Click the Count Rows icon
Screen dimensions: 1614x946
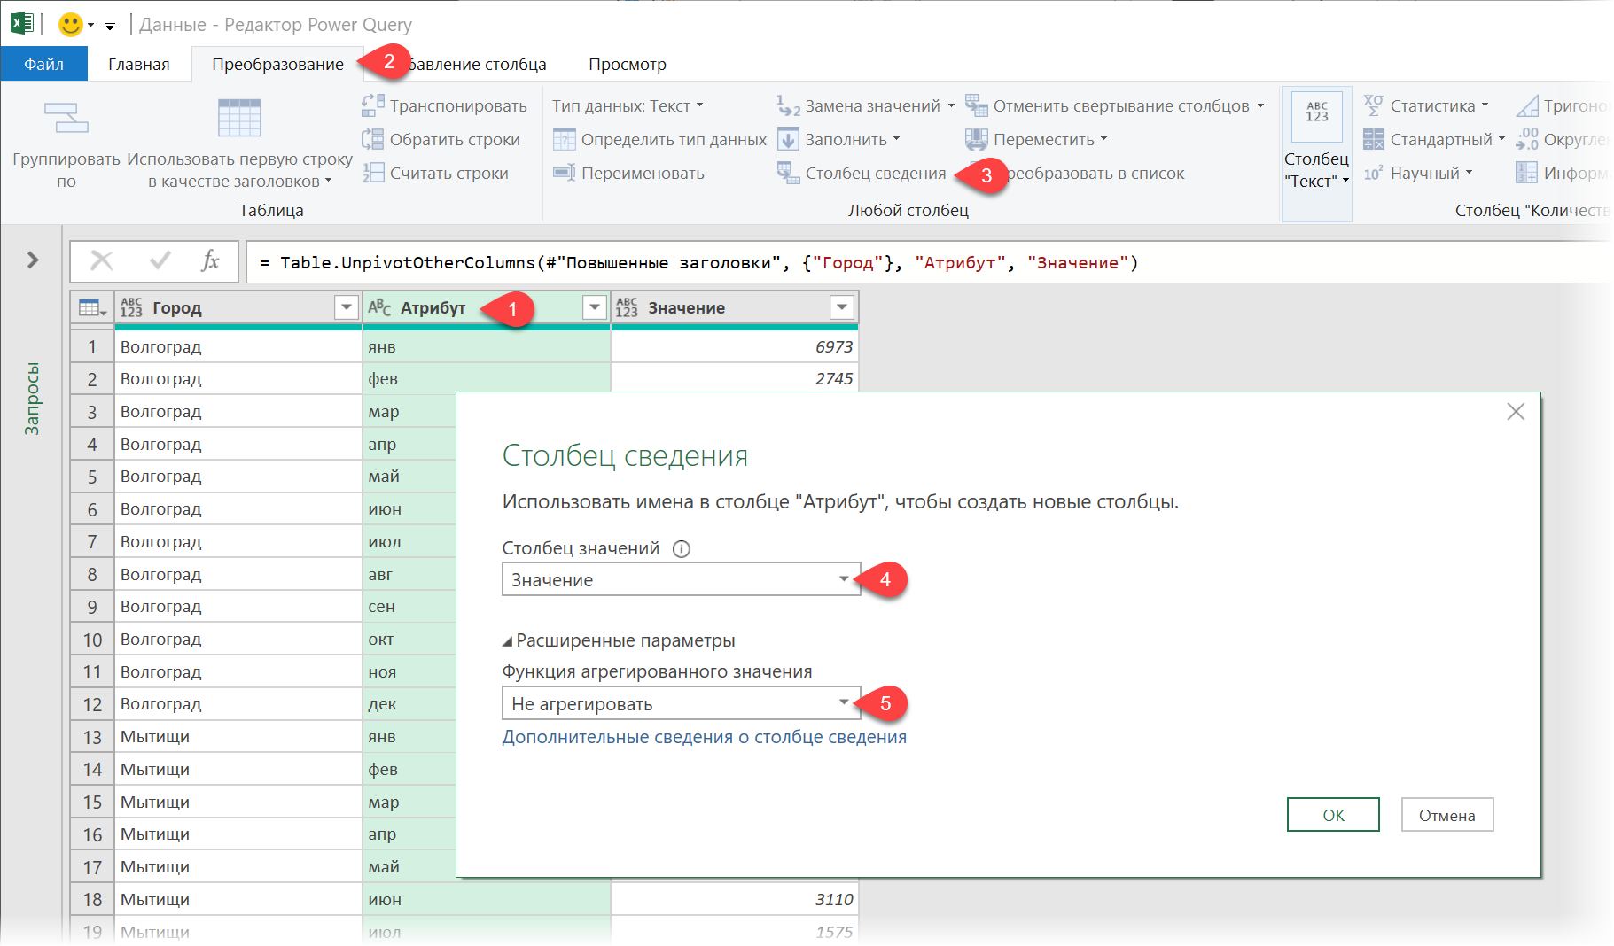[x=373, y=173]
